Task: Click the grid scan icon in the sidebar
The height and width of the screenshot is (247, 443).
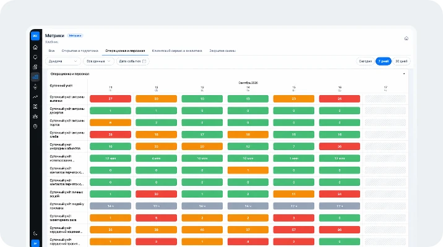Action: coord(35,107)
